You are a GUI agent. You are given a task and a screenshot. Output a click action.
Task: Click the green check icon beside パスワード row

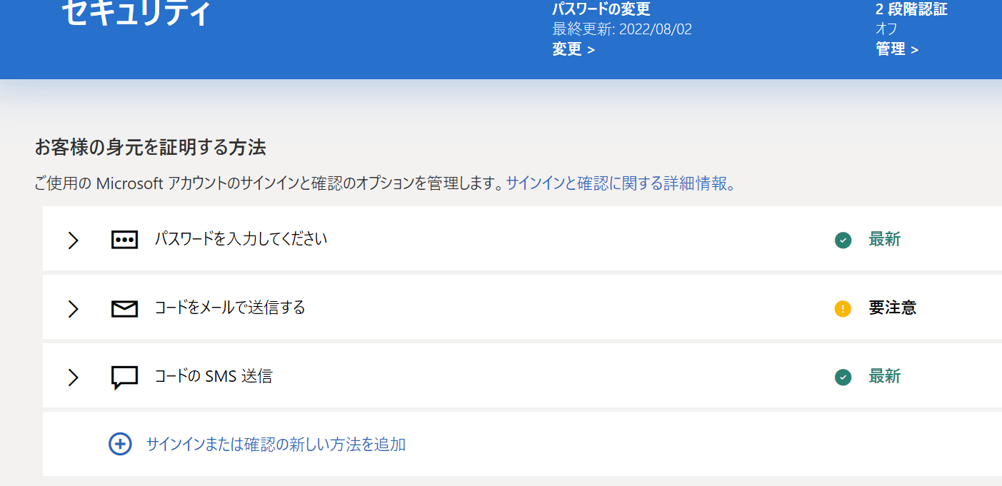(x=843, y=241)
